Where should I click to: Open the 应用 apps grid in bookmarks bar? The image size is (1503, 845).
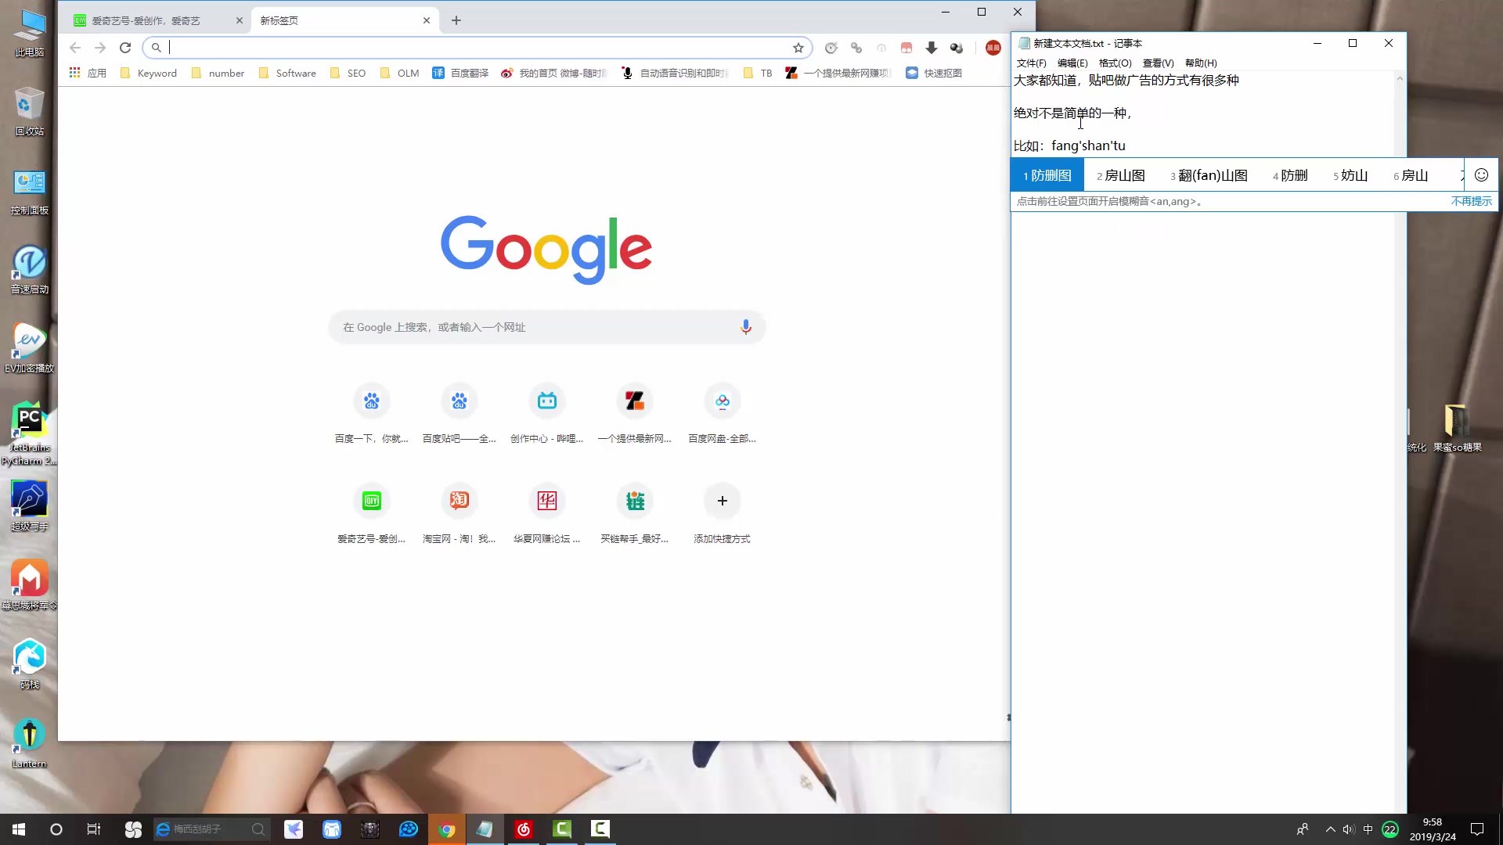tap(88, 73)
